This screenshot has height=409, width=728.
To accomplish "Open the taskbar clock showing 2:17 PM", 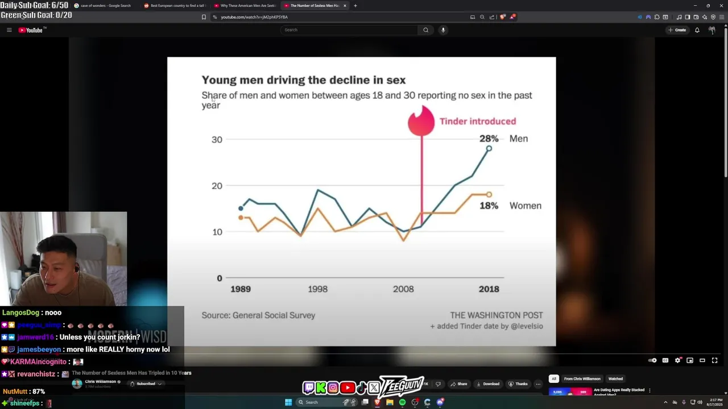I will [x=715, y=402].
